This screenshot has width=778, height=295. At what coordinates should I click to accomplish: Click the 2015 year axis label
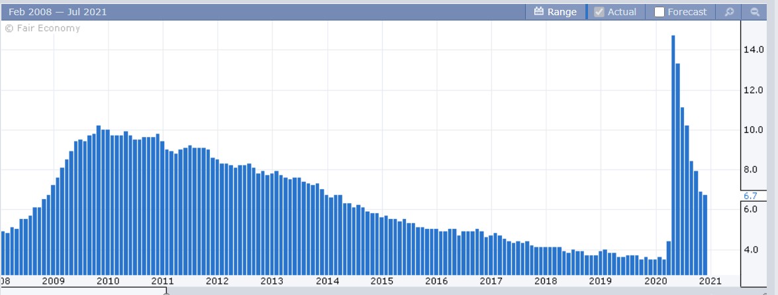coord(382,281)
